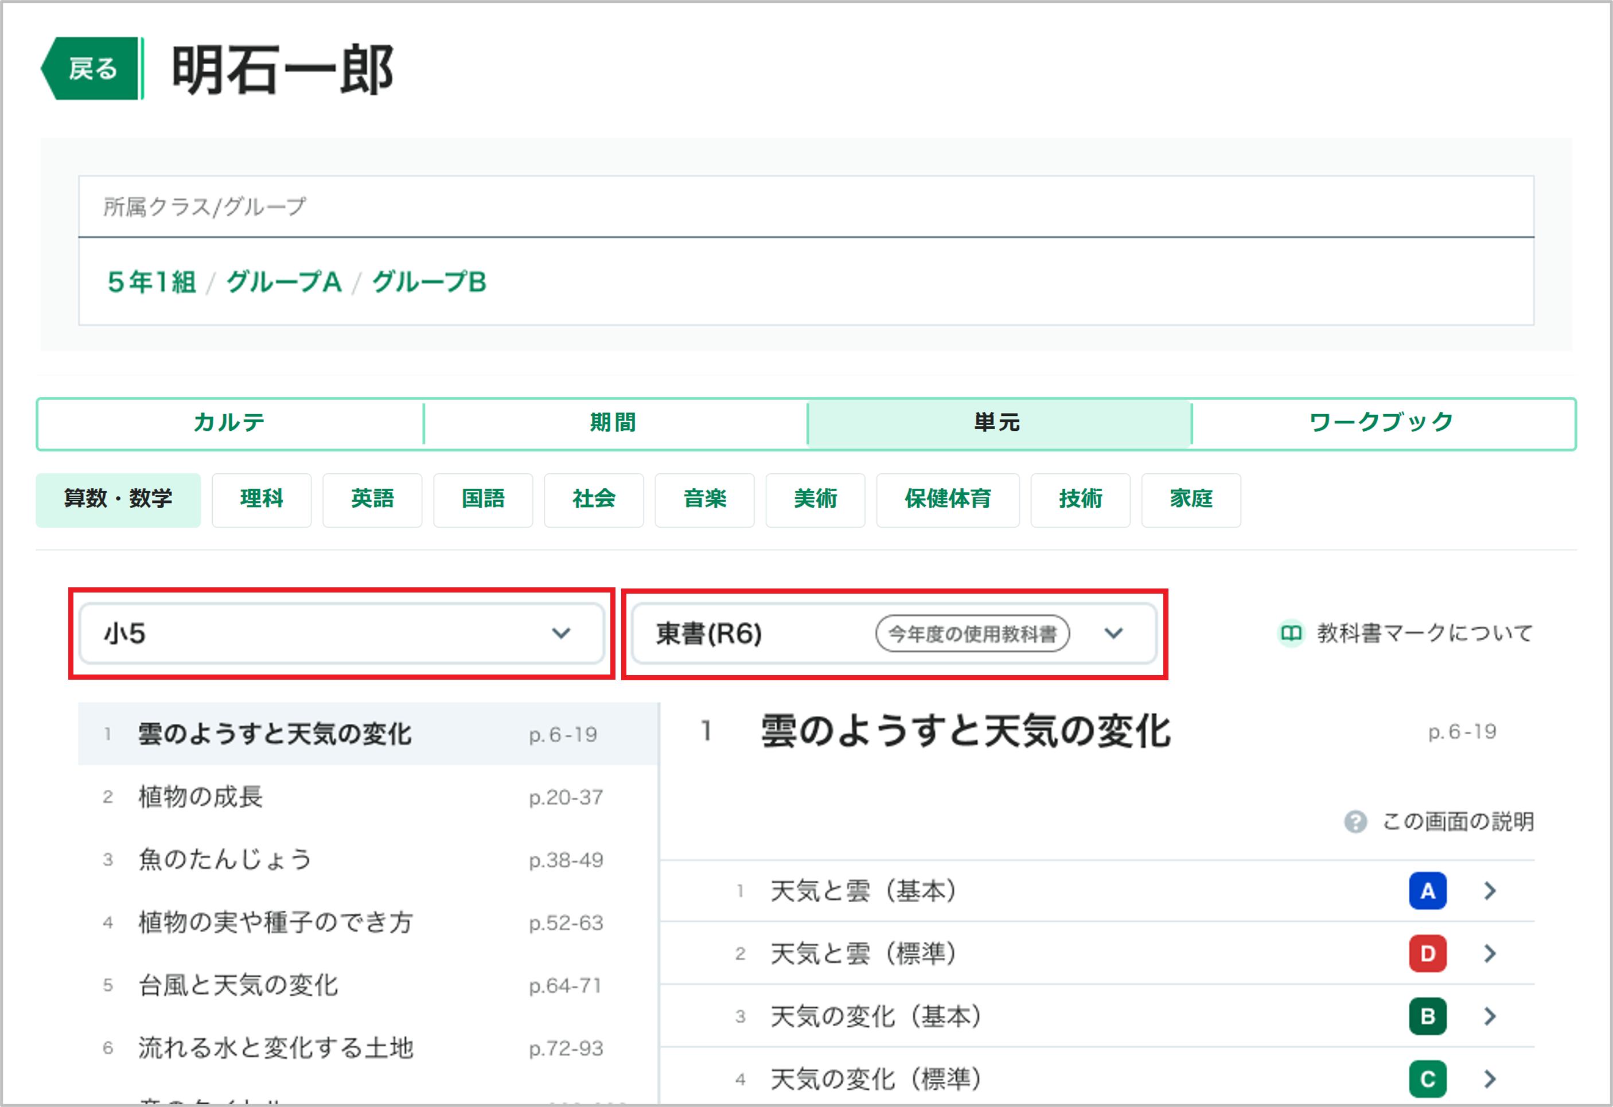Select the 美術 subject
This screenshot has height=1107, width=1613.
[816, 499]
